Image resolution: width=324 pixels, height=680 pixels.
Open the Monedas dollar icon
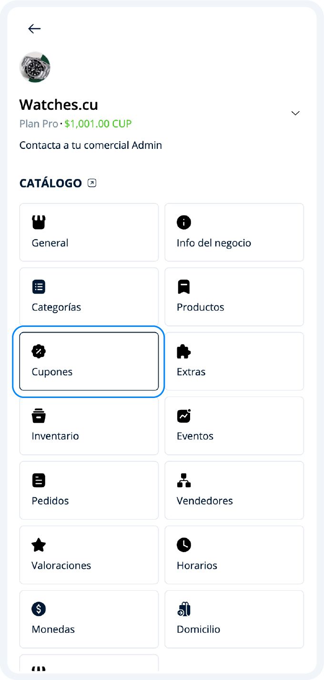pos(38,609)
